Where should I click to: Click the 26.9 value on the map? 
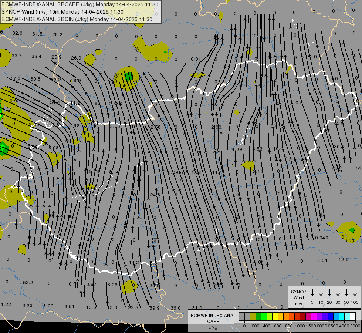click(76, 58)
